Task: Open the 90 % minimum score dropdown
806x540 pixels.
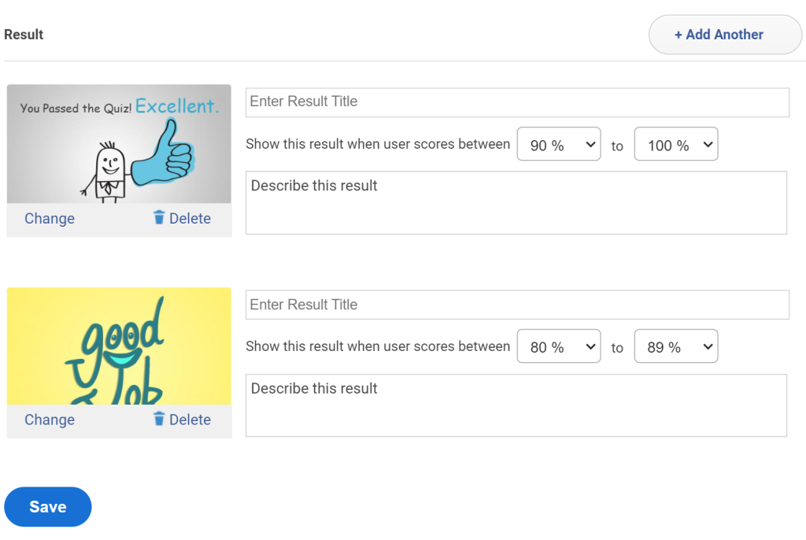Action: click(x=558, y=145)
